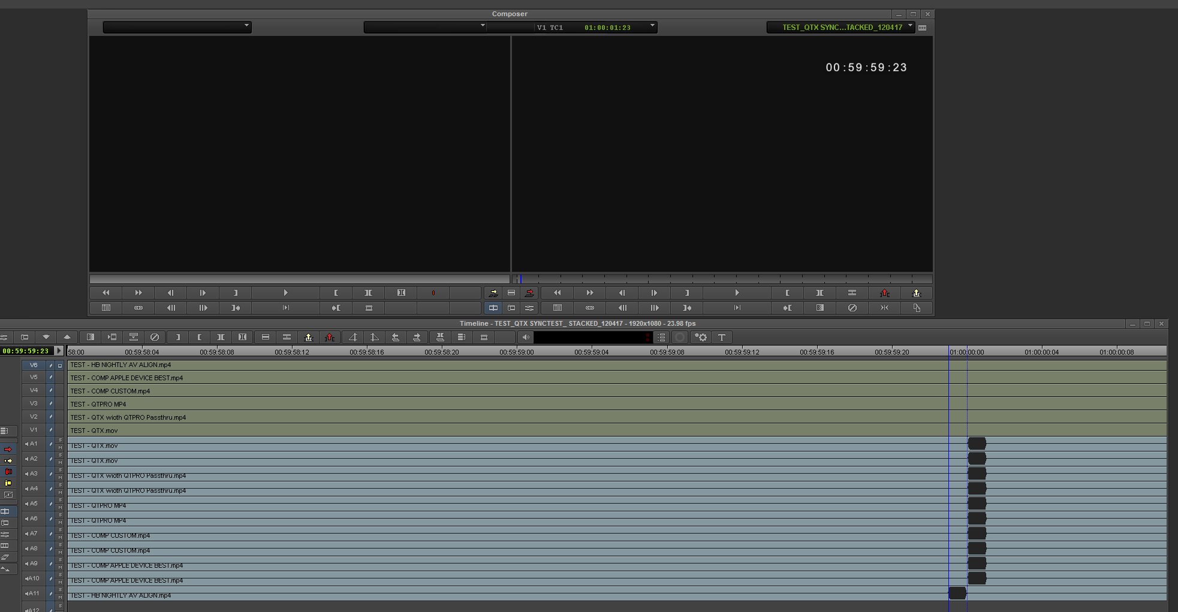
Task: Open the Video Quality menu in the timeline
Action: pyautogui.click(x=680, y=337)
